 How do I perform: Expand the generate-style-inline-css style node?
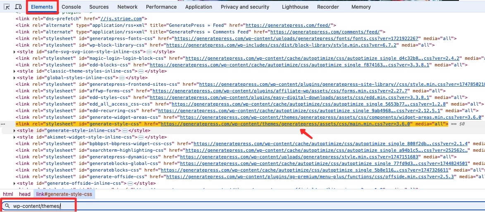[x=14, y=130]
